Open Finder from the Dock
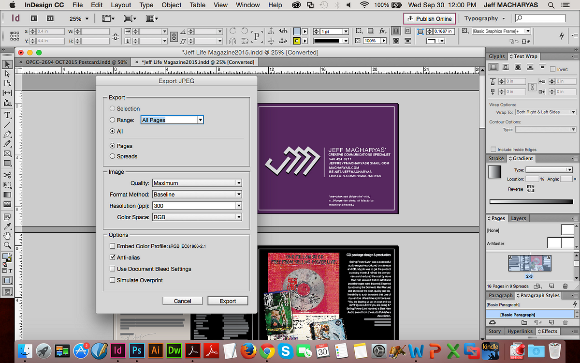The height and width of the screenshot is (363, 580). pos(25,350)
